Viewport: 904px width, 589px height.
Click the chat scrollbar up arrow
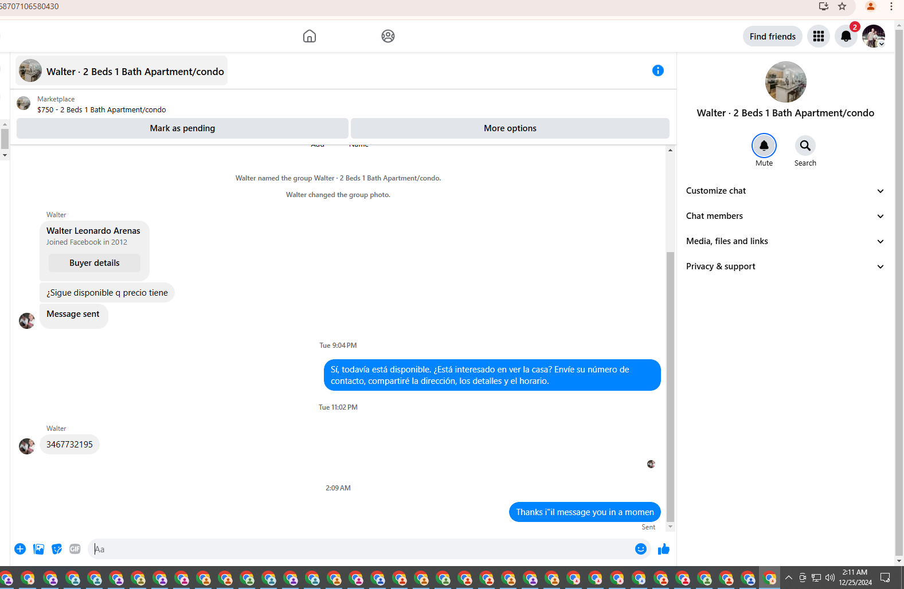670,150
